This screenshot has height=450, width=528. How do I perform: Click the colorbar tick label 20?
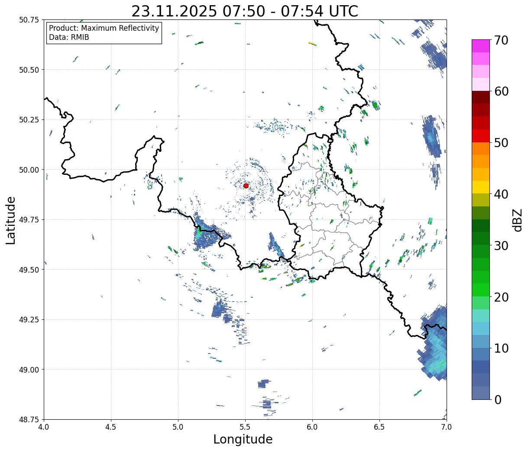tap(501, 297)
